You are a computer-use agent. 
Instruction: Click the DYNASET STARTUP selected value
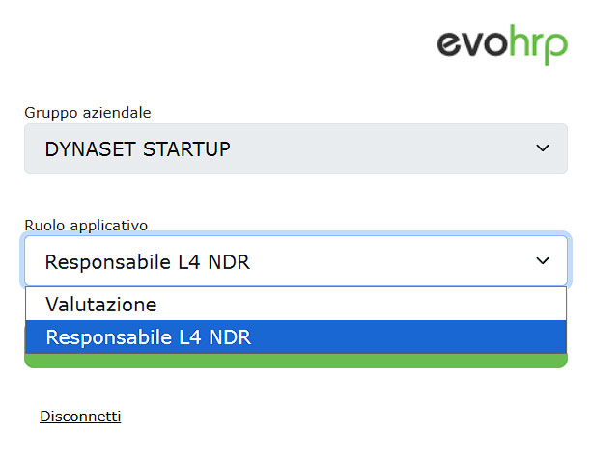click(x=137, y=149)
